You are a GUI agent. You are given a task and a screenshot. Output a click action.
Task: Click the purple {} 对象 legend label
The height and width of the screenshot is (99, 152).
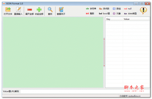click(117, 13)
